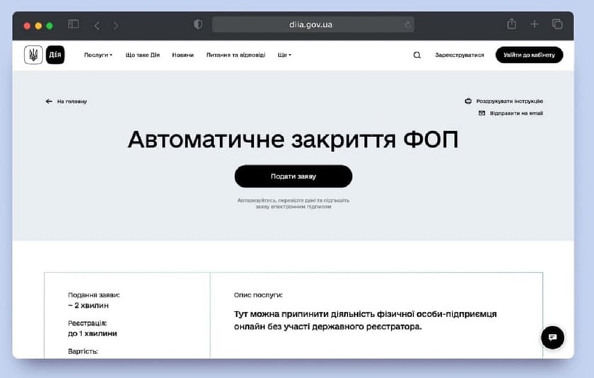Click the diia.gov.ua address bar
Viewport: 594px width, 378px height.
coord(311,25)
